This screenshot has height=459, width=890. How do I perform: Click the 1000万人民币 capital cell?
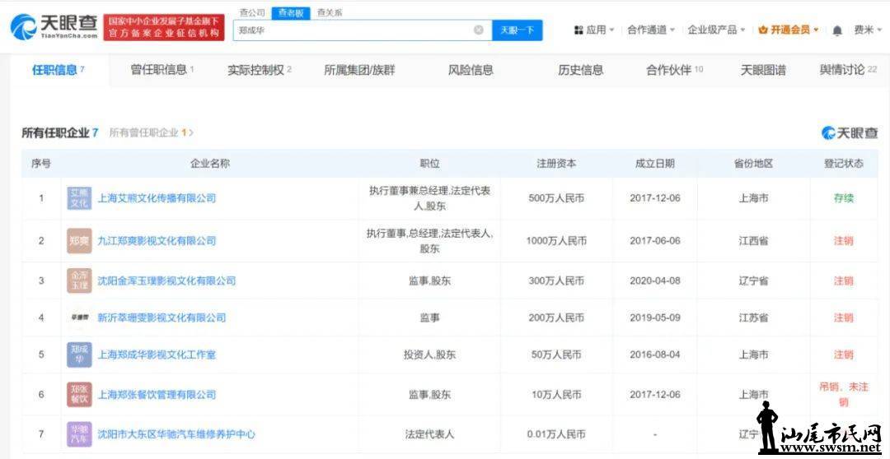click(556, 241)
